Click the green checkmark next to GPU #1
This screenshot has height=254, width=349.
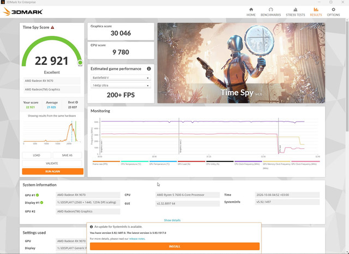coord(38,195)
